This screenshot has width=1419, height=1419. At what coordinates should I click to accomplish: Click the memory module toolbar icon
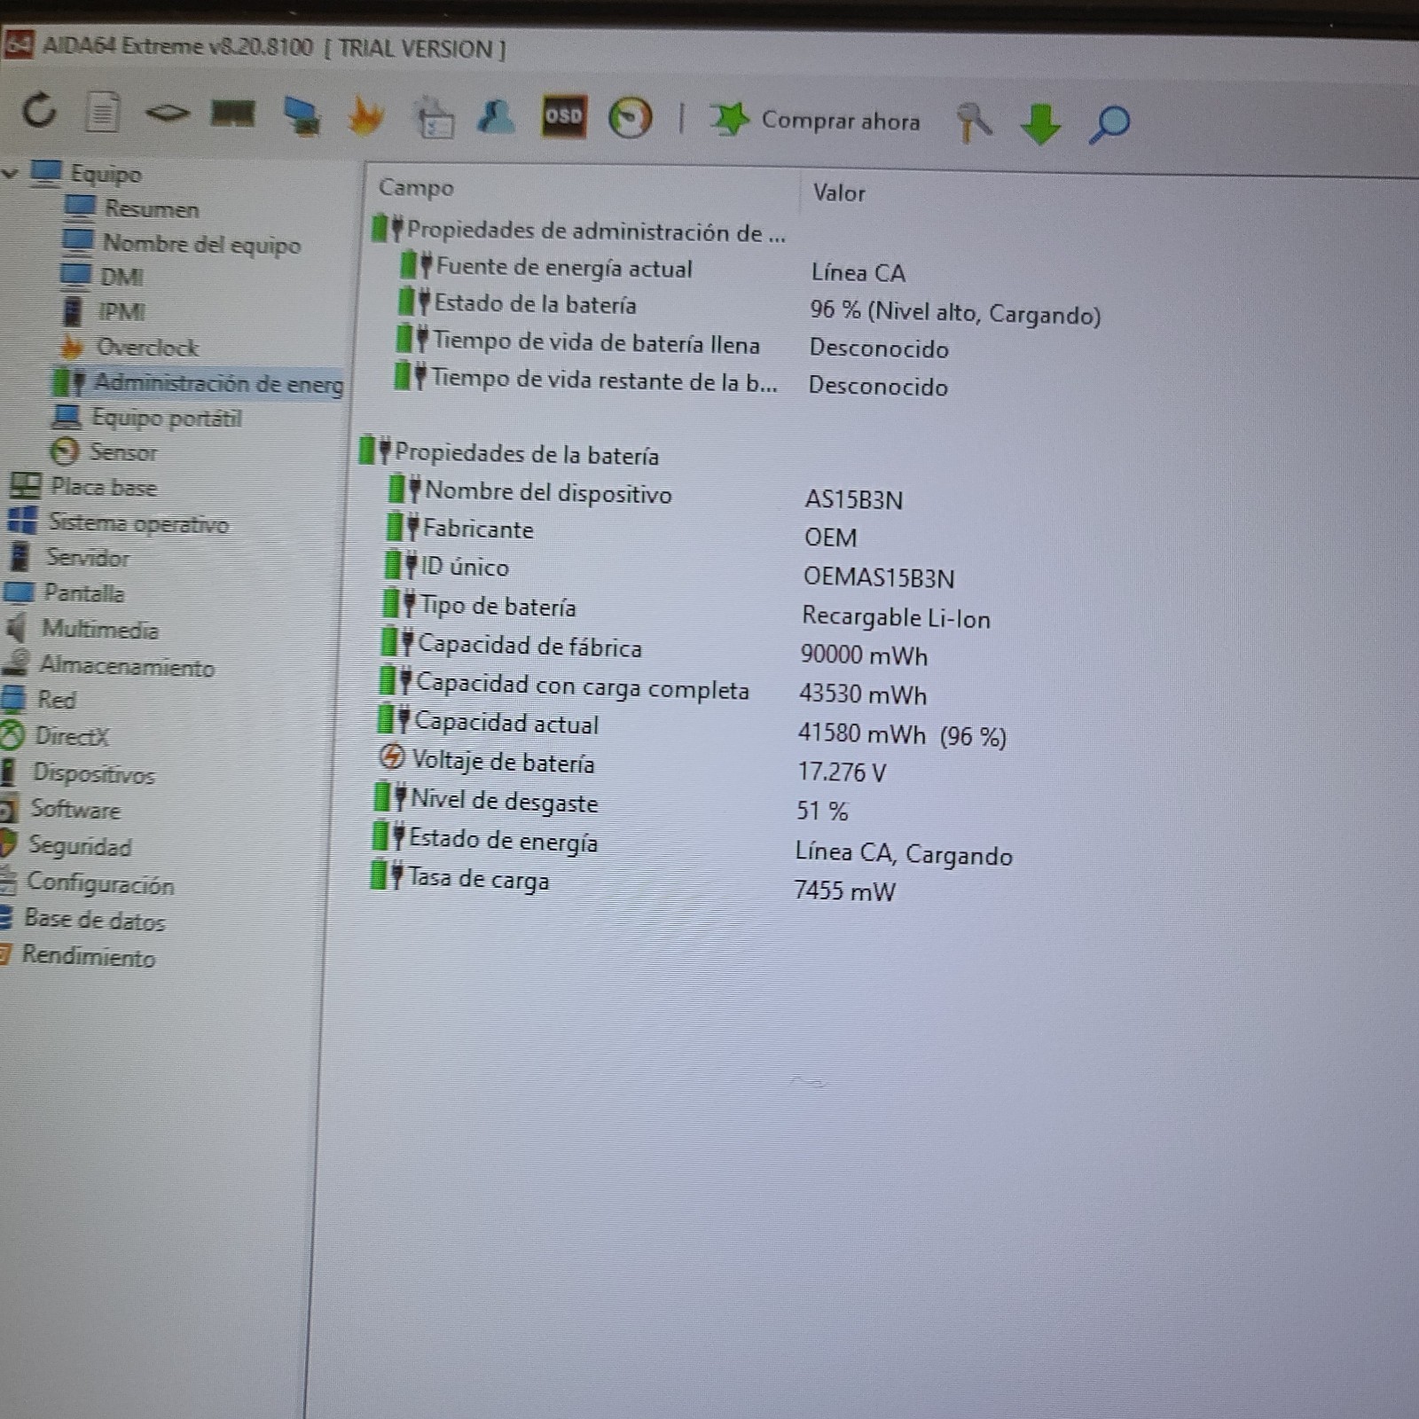pos(233,114)
